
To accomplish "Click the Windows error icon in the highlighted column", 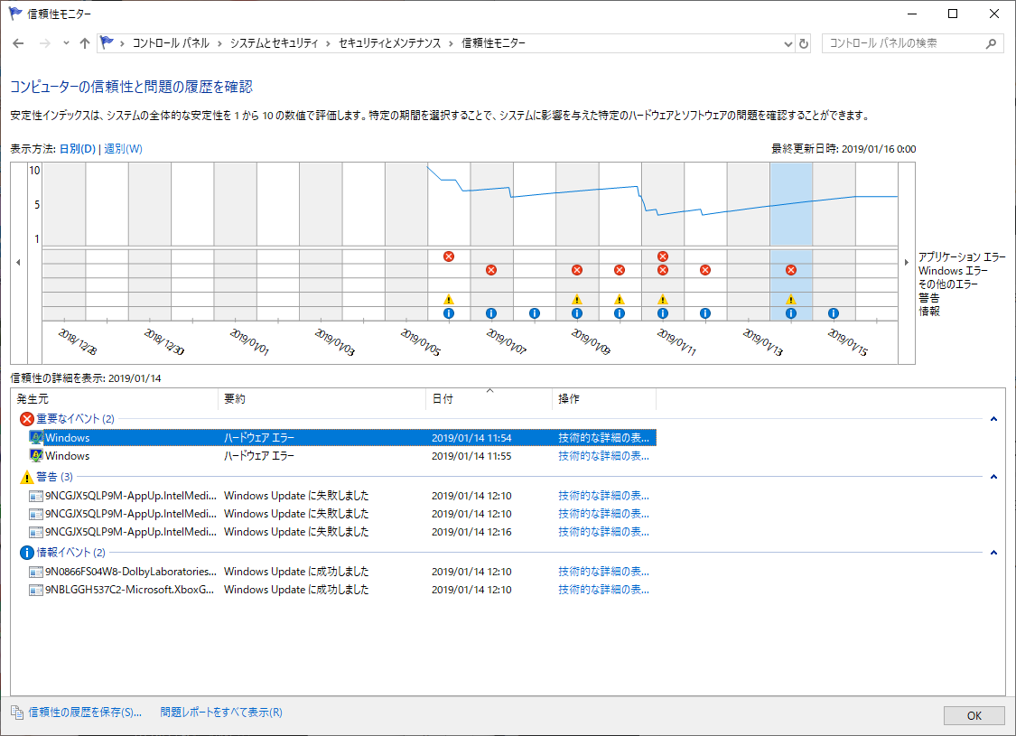I will pos(791,270).
